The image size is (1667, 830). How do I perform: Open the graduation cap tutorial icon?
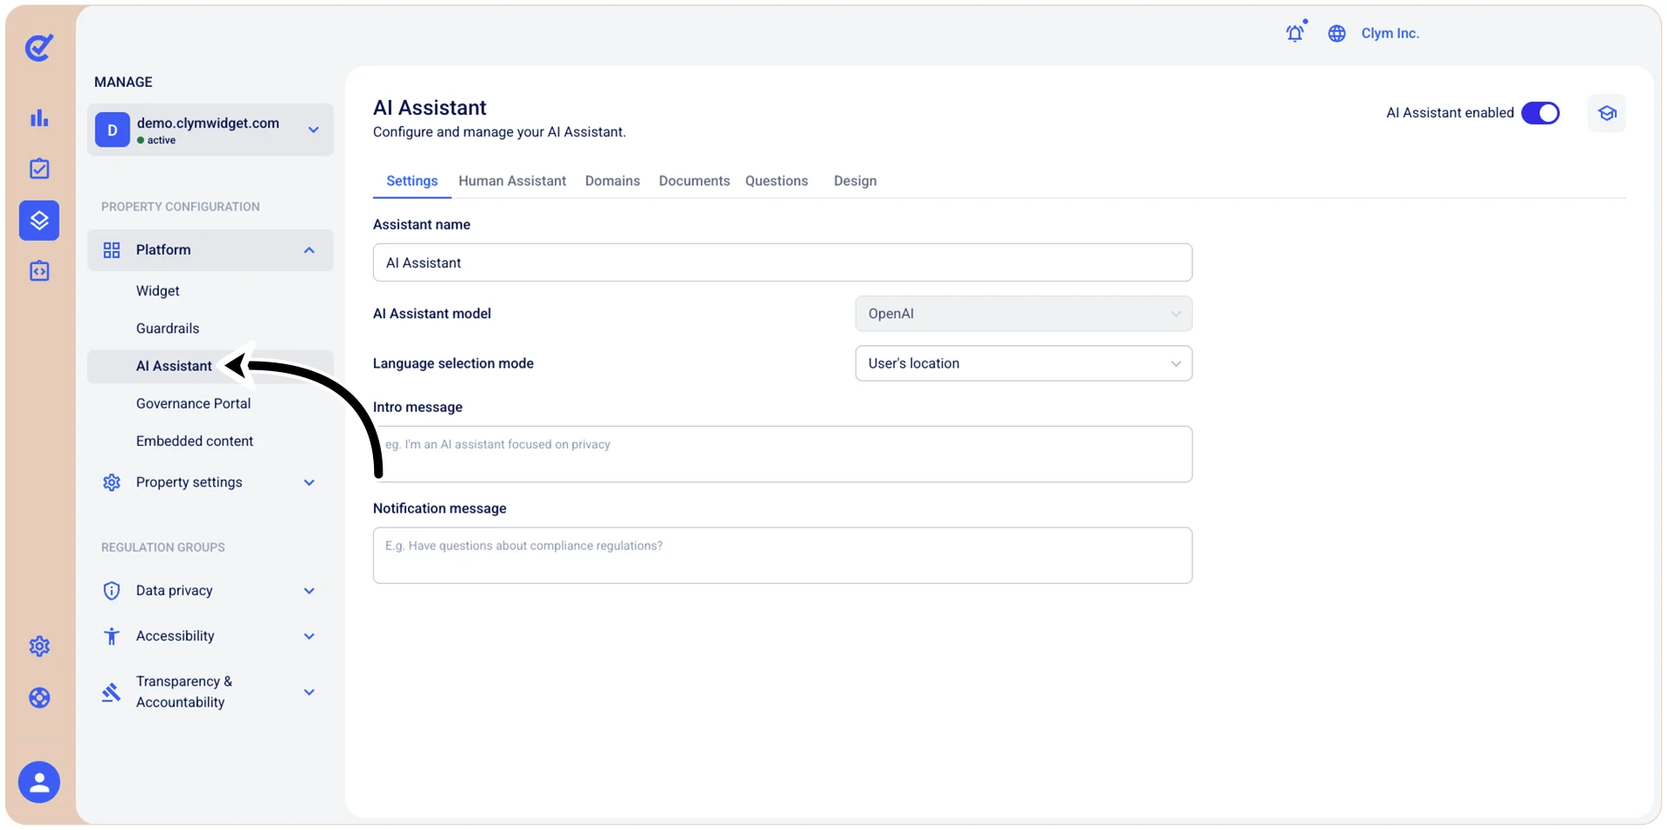pyautogui.click(x=1606, y=113)
